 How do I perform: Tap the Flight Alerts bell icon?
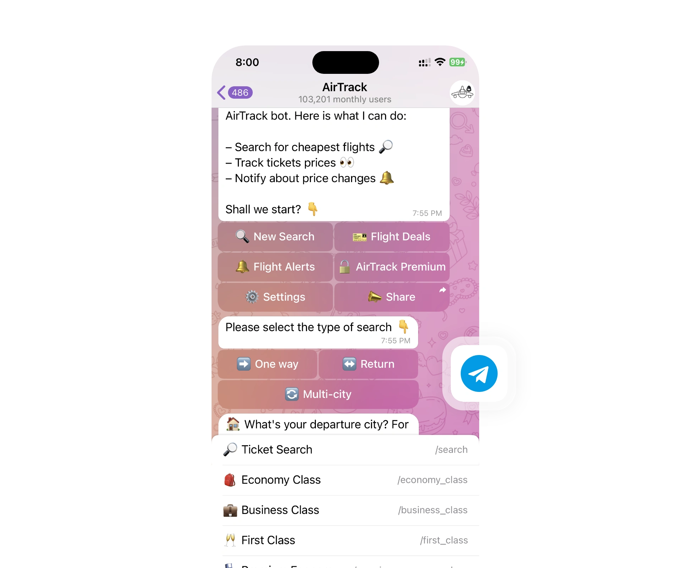pyautogui.click(x=242, y=267)
